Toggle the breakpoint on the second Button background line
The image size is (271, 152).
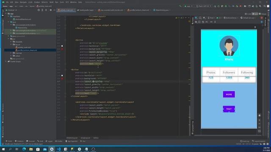pos(62,79)
